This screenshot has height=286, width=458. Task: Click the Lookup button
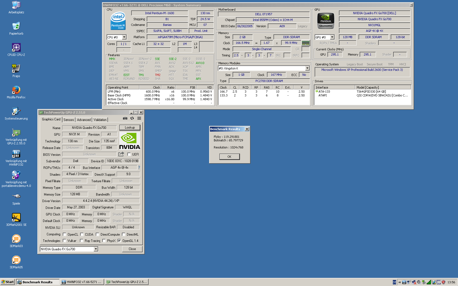[x=130, y=127]
